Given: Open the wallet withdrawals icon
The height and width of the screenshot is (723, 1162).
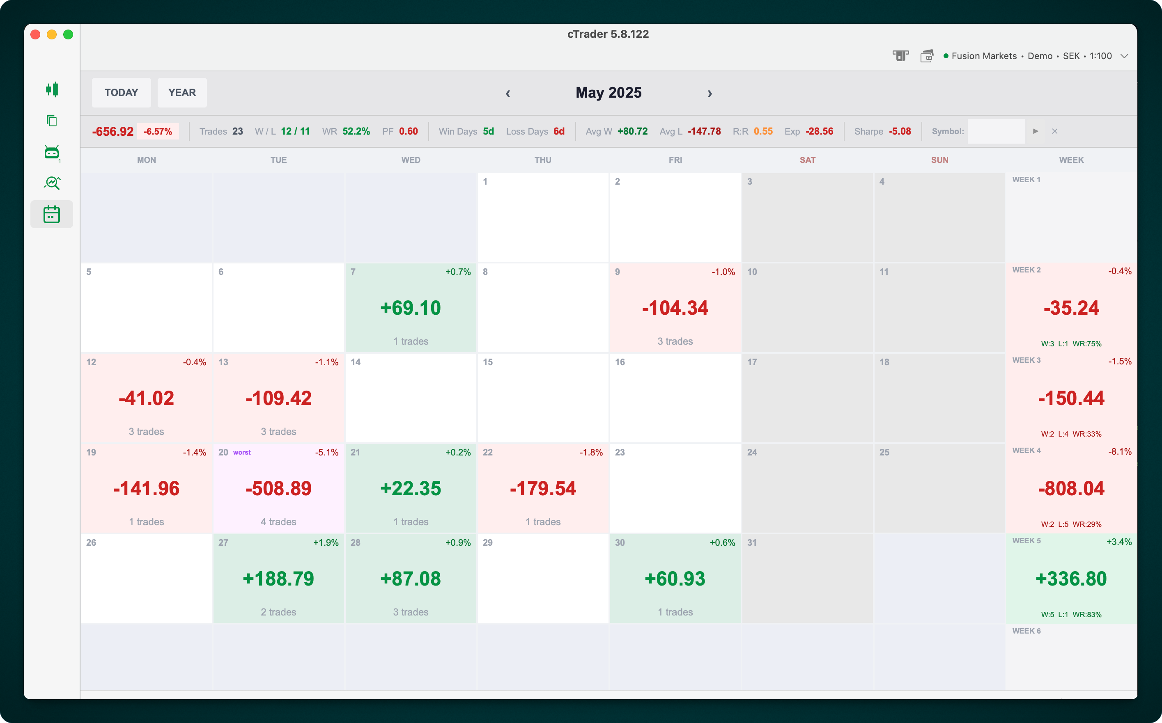Looking at the screenshot, I should click(927, 56).
